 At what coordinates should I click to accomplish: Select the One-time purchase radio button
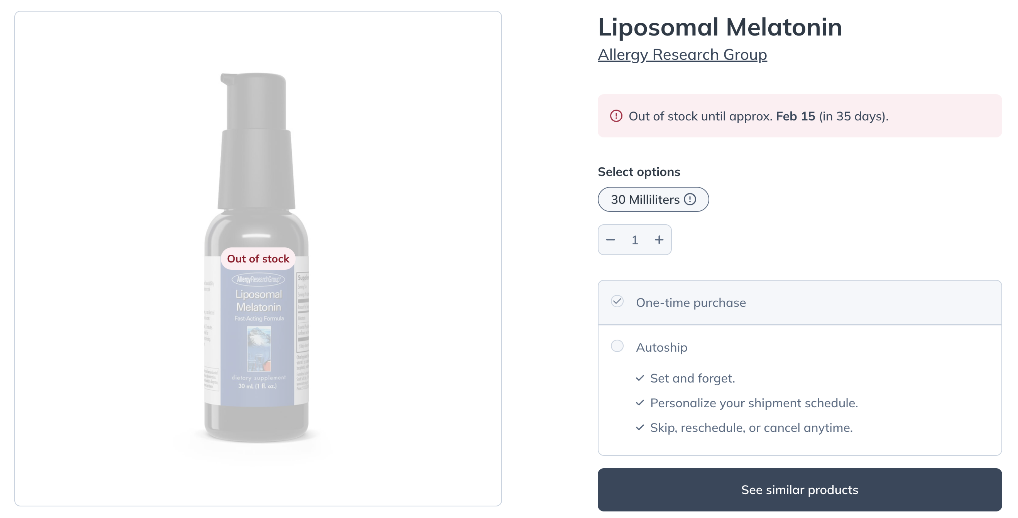pyautogui.click(x=617, y=301)
